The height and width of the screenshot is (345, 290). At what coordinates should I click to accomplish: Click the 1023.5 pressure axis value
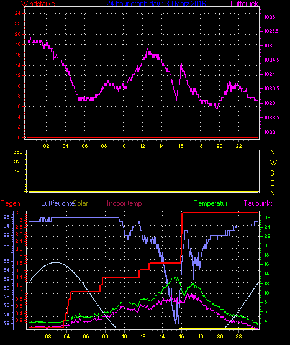(x=271, y=88)
